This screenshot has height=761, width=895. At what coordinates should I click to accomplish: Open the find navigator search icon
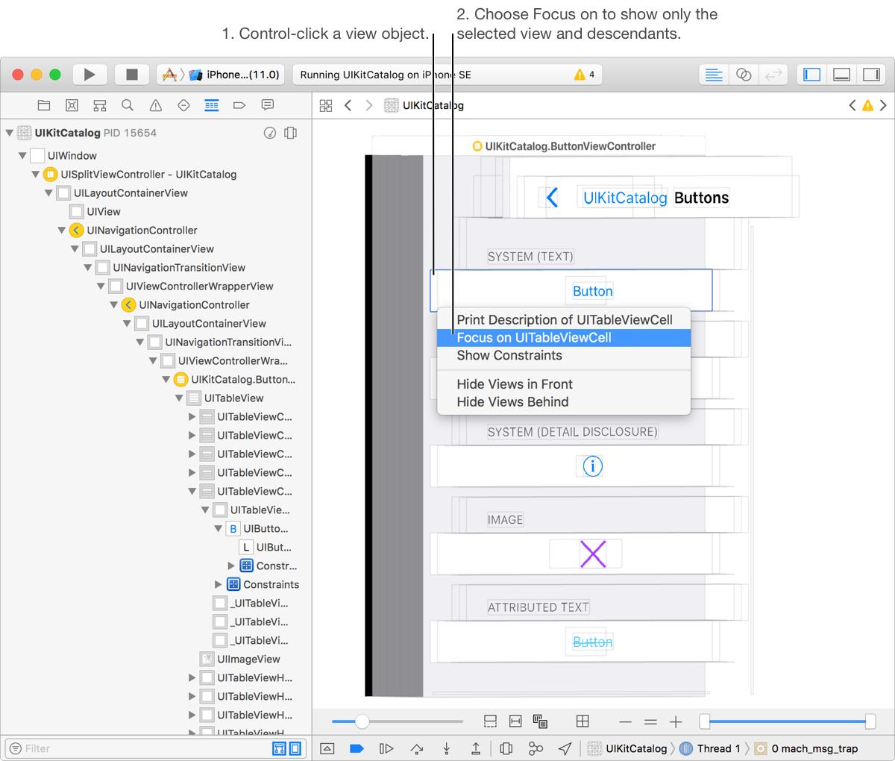pos(128,105)
